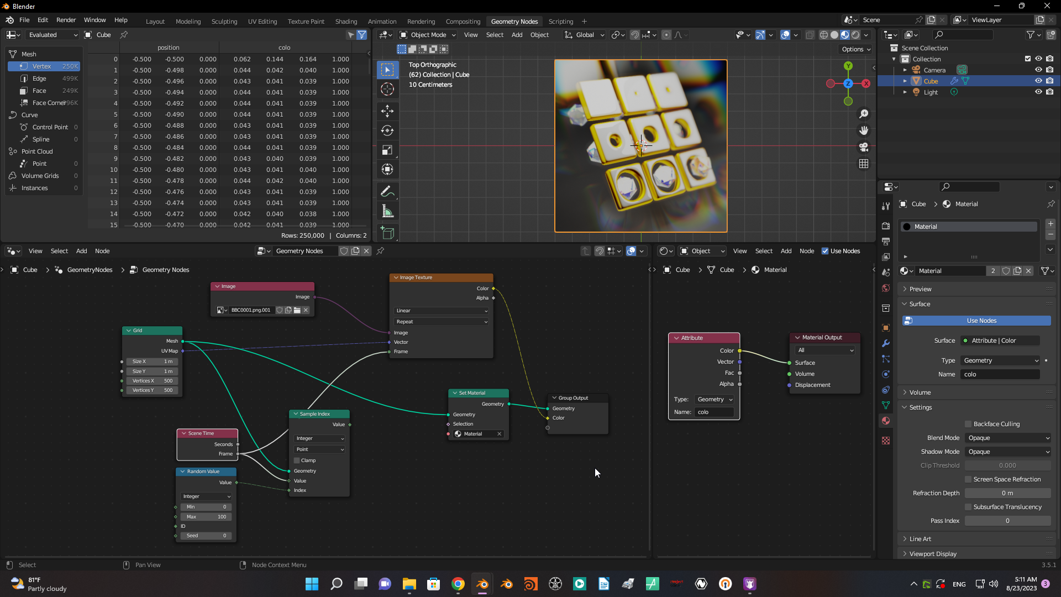Select Edge domain in spreadsheet list

44,78
